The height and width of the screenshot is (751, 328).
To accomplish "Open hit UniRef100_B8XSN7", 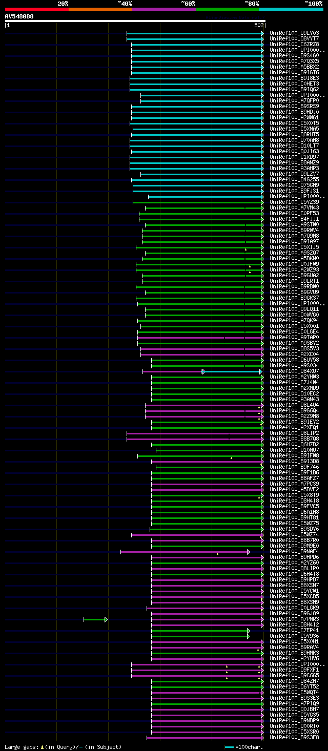I will (x=294, y=585).
